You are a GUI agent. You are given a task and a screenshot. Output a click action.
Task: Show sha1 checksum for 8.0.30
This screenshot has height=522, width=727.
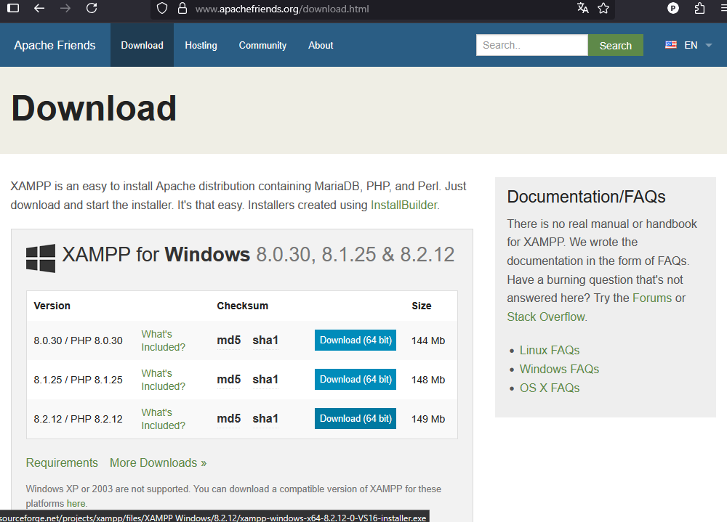pyautogui.click(x=265, y=340)
